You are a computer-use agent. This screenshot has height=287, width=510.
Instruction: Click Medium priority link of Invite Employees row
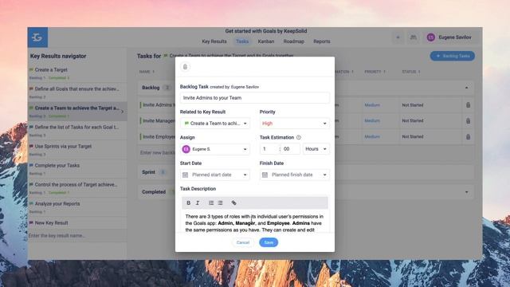(x=372, y=136)
